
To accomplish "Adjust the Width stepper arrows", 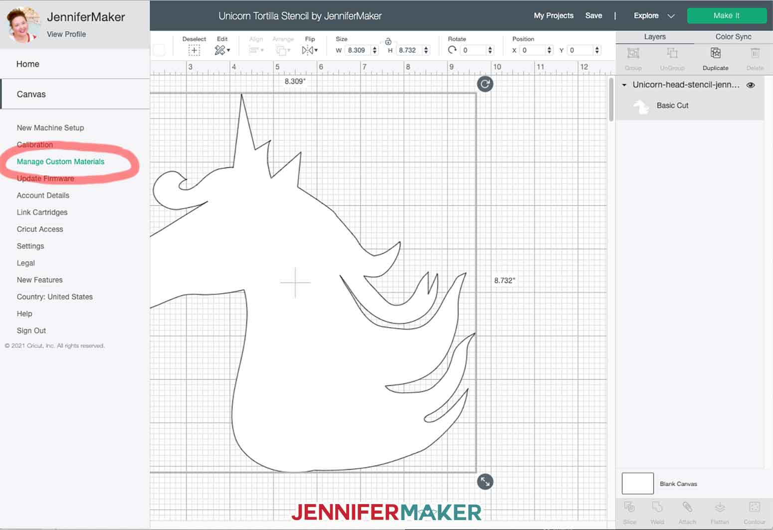I will [x=375, y=50].
